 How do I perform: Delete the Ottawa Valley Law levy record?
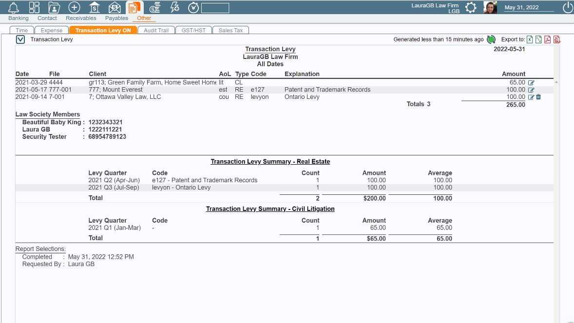click(538, 96)
